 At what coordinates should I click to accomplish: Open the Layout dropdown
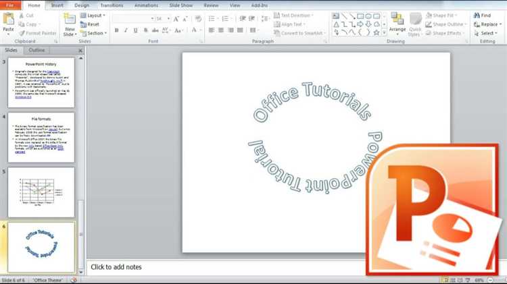click(95, 15)
